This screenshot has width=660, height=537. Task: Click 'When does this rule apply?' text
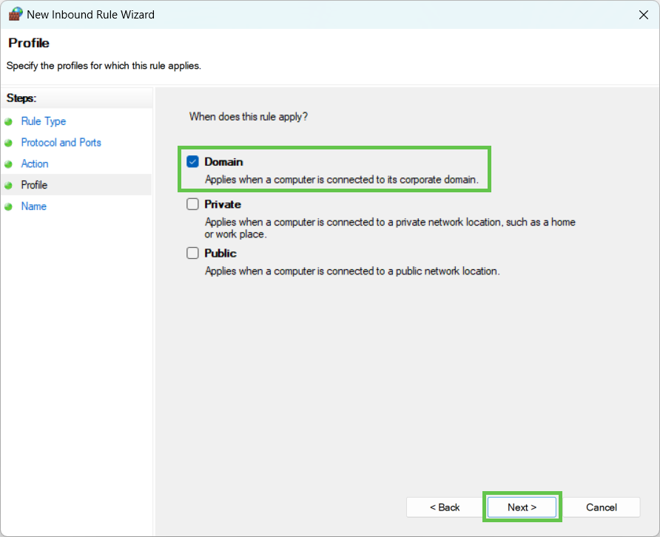249,117
